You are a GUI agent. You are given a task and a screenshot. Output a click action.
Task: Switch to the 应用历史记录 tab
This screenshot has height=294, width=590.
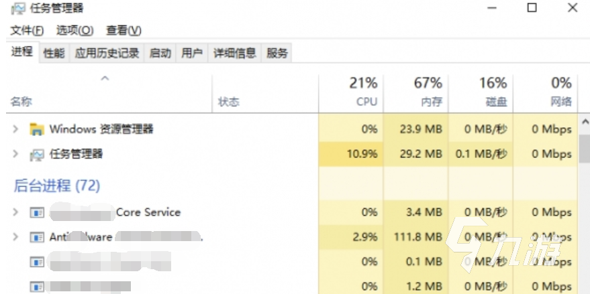coord(107,54)
